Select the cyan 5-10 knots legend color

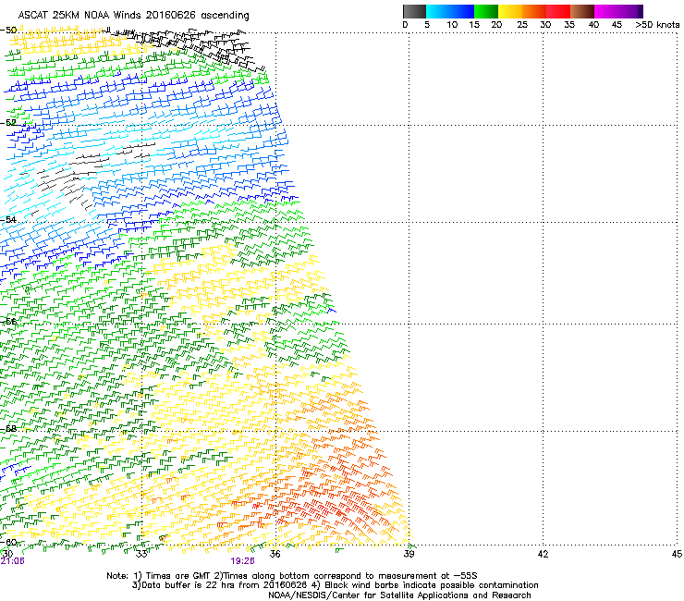tap(438, 11)
